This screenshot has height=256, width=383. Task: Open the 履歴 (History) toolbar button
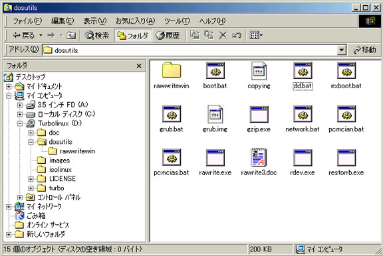[168, 36]
